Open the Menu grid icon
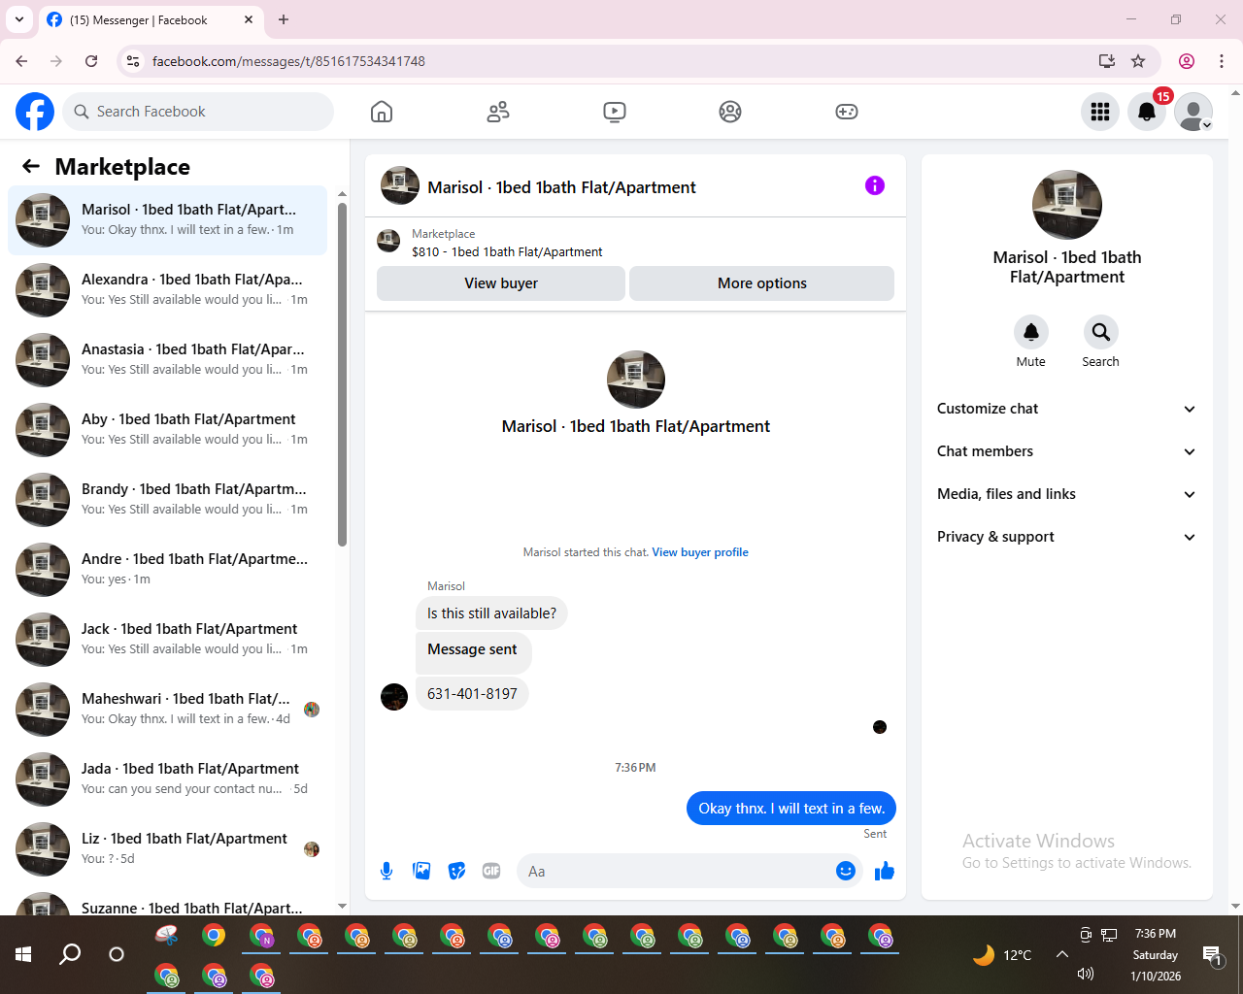Image resolution: width=1243 pixels, height=994 pixels. [x=1100, y=112]
